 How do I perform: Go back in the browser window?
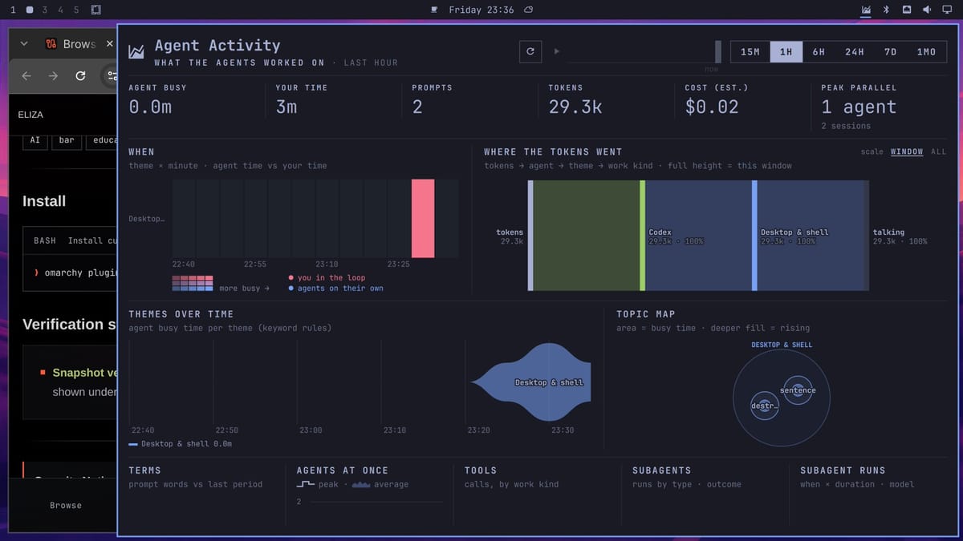[x=26, y=75]
